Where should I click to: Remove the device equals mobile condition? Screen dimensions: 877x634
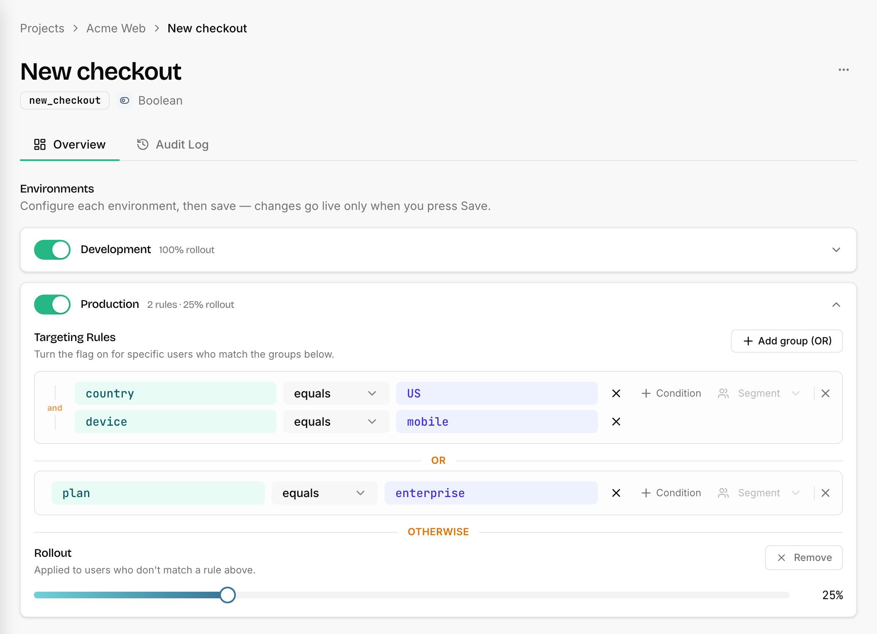tap(616, 422)
